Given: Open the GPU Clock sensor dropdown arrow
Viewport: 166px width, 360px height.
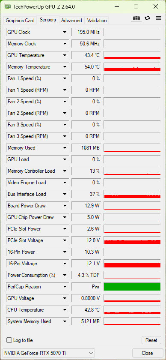Looking at the screenshot, I should point(65,32).
